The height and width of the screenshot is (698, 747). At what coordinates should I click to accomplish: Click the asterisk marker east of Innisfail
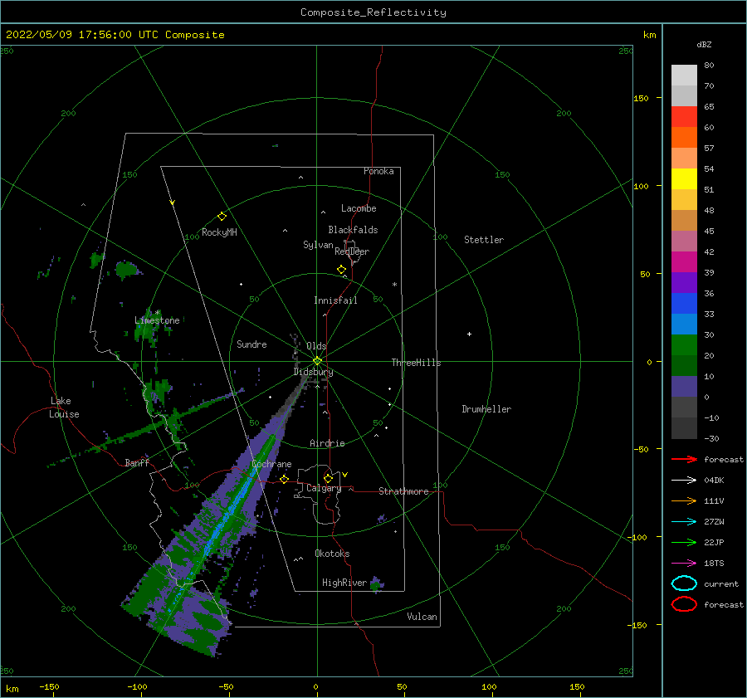click(x=394, y=285)
